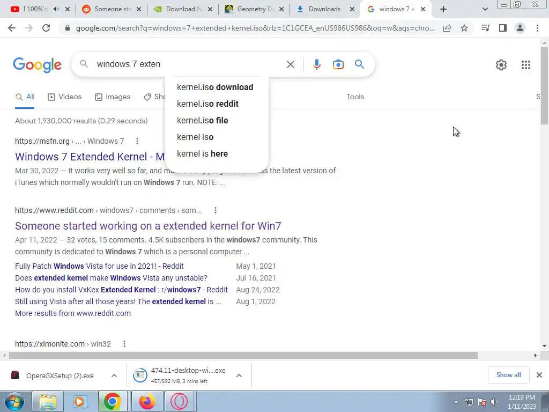The height and width of the screenshot is (412, 549).
Task: Select the Images search filter
Action: (x=113, y=97)
